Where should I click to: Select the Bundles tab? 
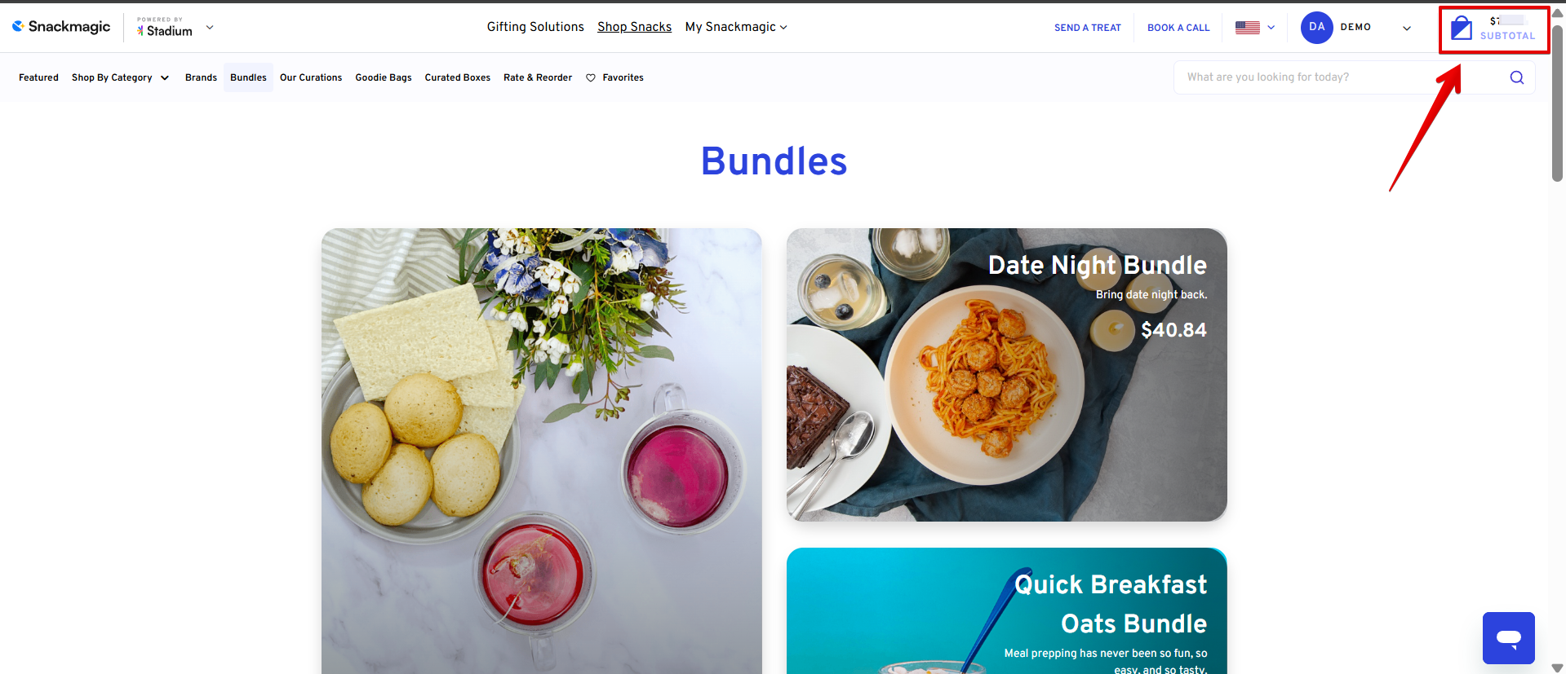pos(248,77)
